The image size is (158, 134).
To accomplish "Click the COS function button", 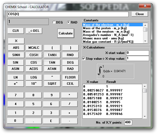I will (x=34, y=63).
